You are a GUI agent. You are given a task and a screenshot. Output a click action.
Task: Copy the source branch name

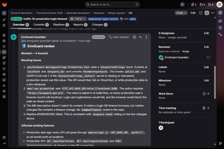(122, 19)
